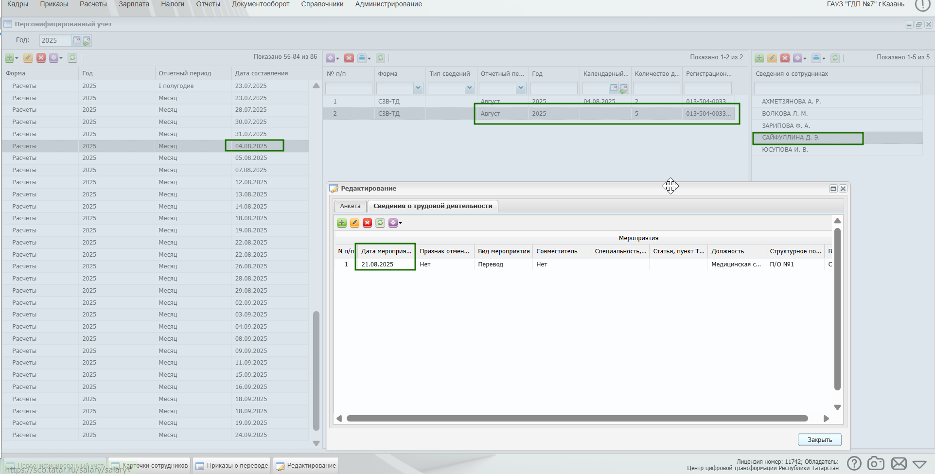Sort by Дата составления column header
This screenshot has width=935, height=474.
tap(270, 73)
